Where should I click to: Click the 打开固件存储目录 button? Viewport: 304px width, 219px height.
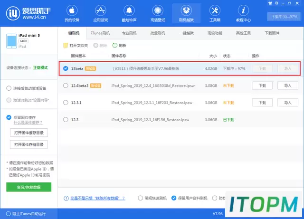(x=29, y=144)
